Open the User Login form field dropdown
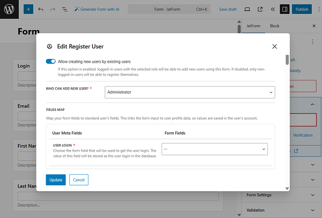This screenshot has width=322, height=218. pos(215,149)
